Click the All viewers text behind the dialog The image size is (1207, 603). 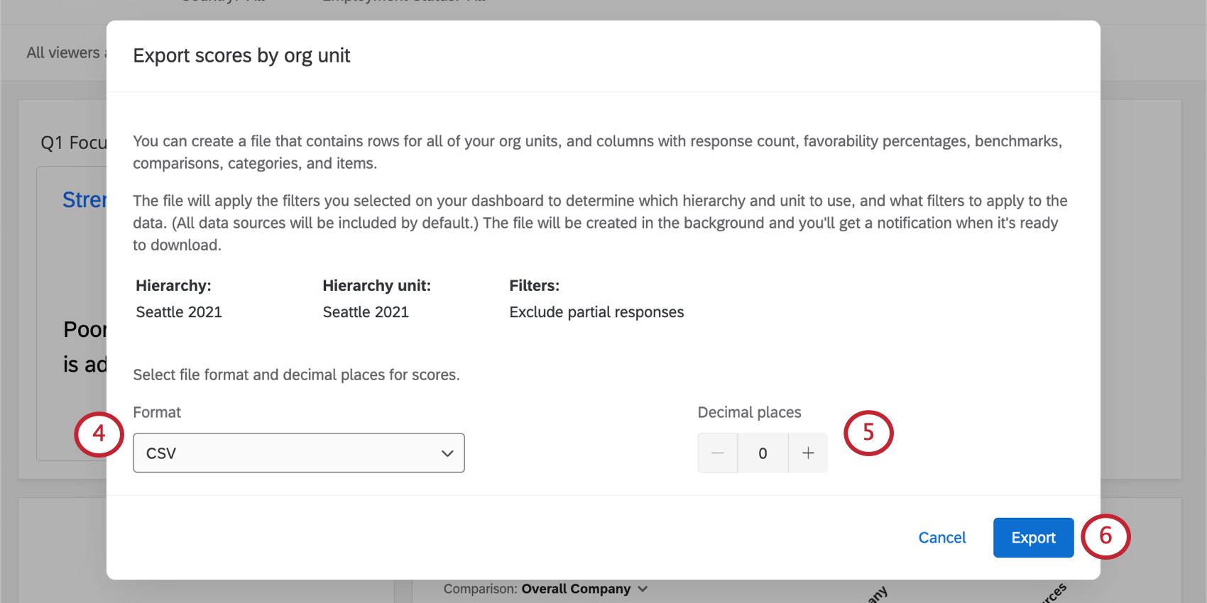pyautogui.click(x=64, y=52)
